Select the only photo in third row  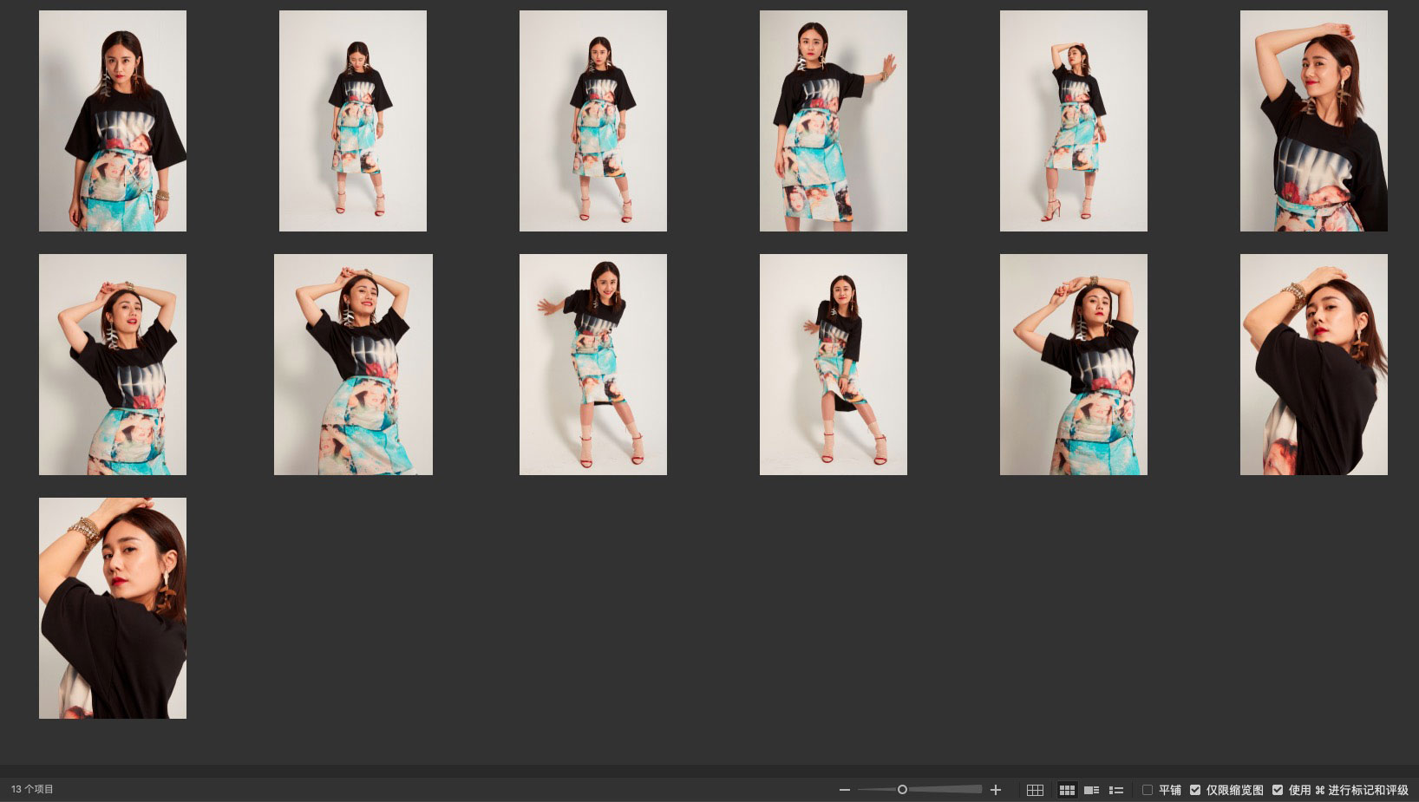113,608
